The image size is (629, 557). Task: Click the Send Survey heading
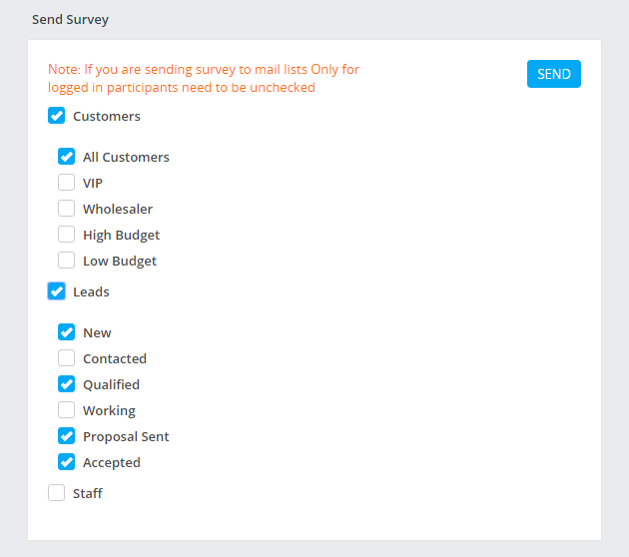coord(71,19)
